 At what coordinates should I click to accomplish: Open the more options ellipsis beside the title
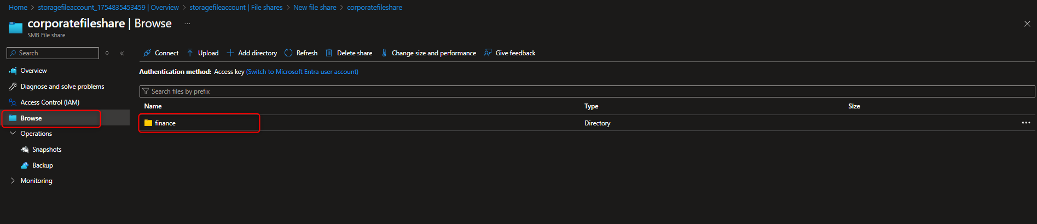(x=187, y=24)
